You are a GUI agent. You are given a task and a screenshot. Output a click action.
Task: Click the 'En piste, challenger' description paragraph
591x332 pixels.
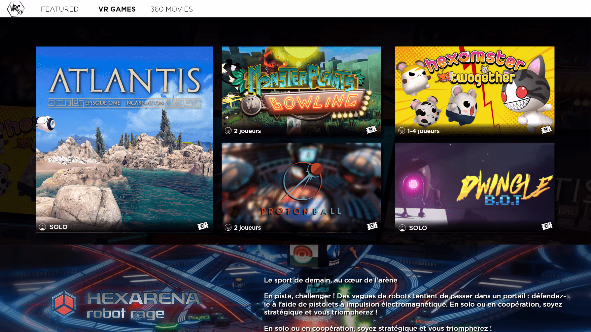pyautogui.click(x=415, y=304)
